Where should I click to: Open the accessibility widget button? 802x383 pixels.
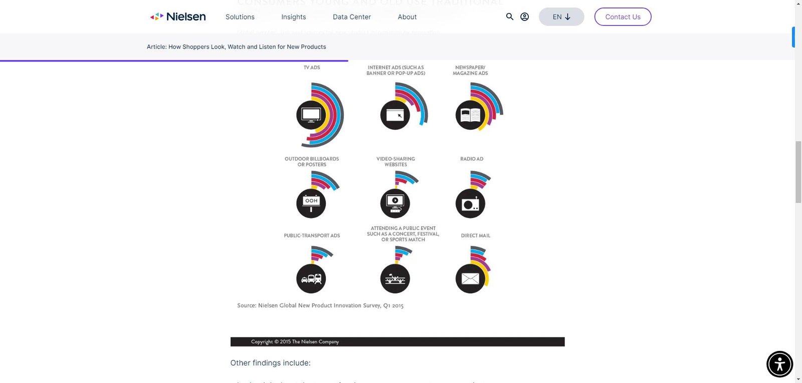point(779,364)
